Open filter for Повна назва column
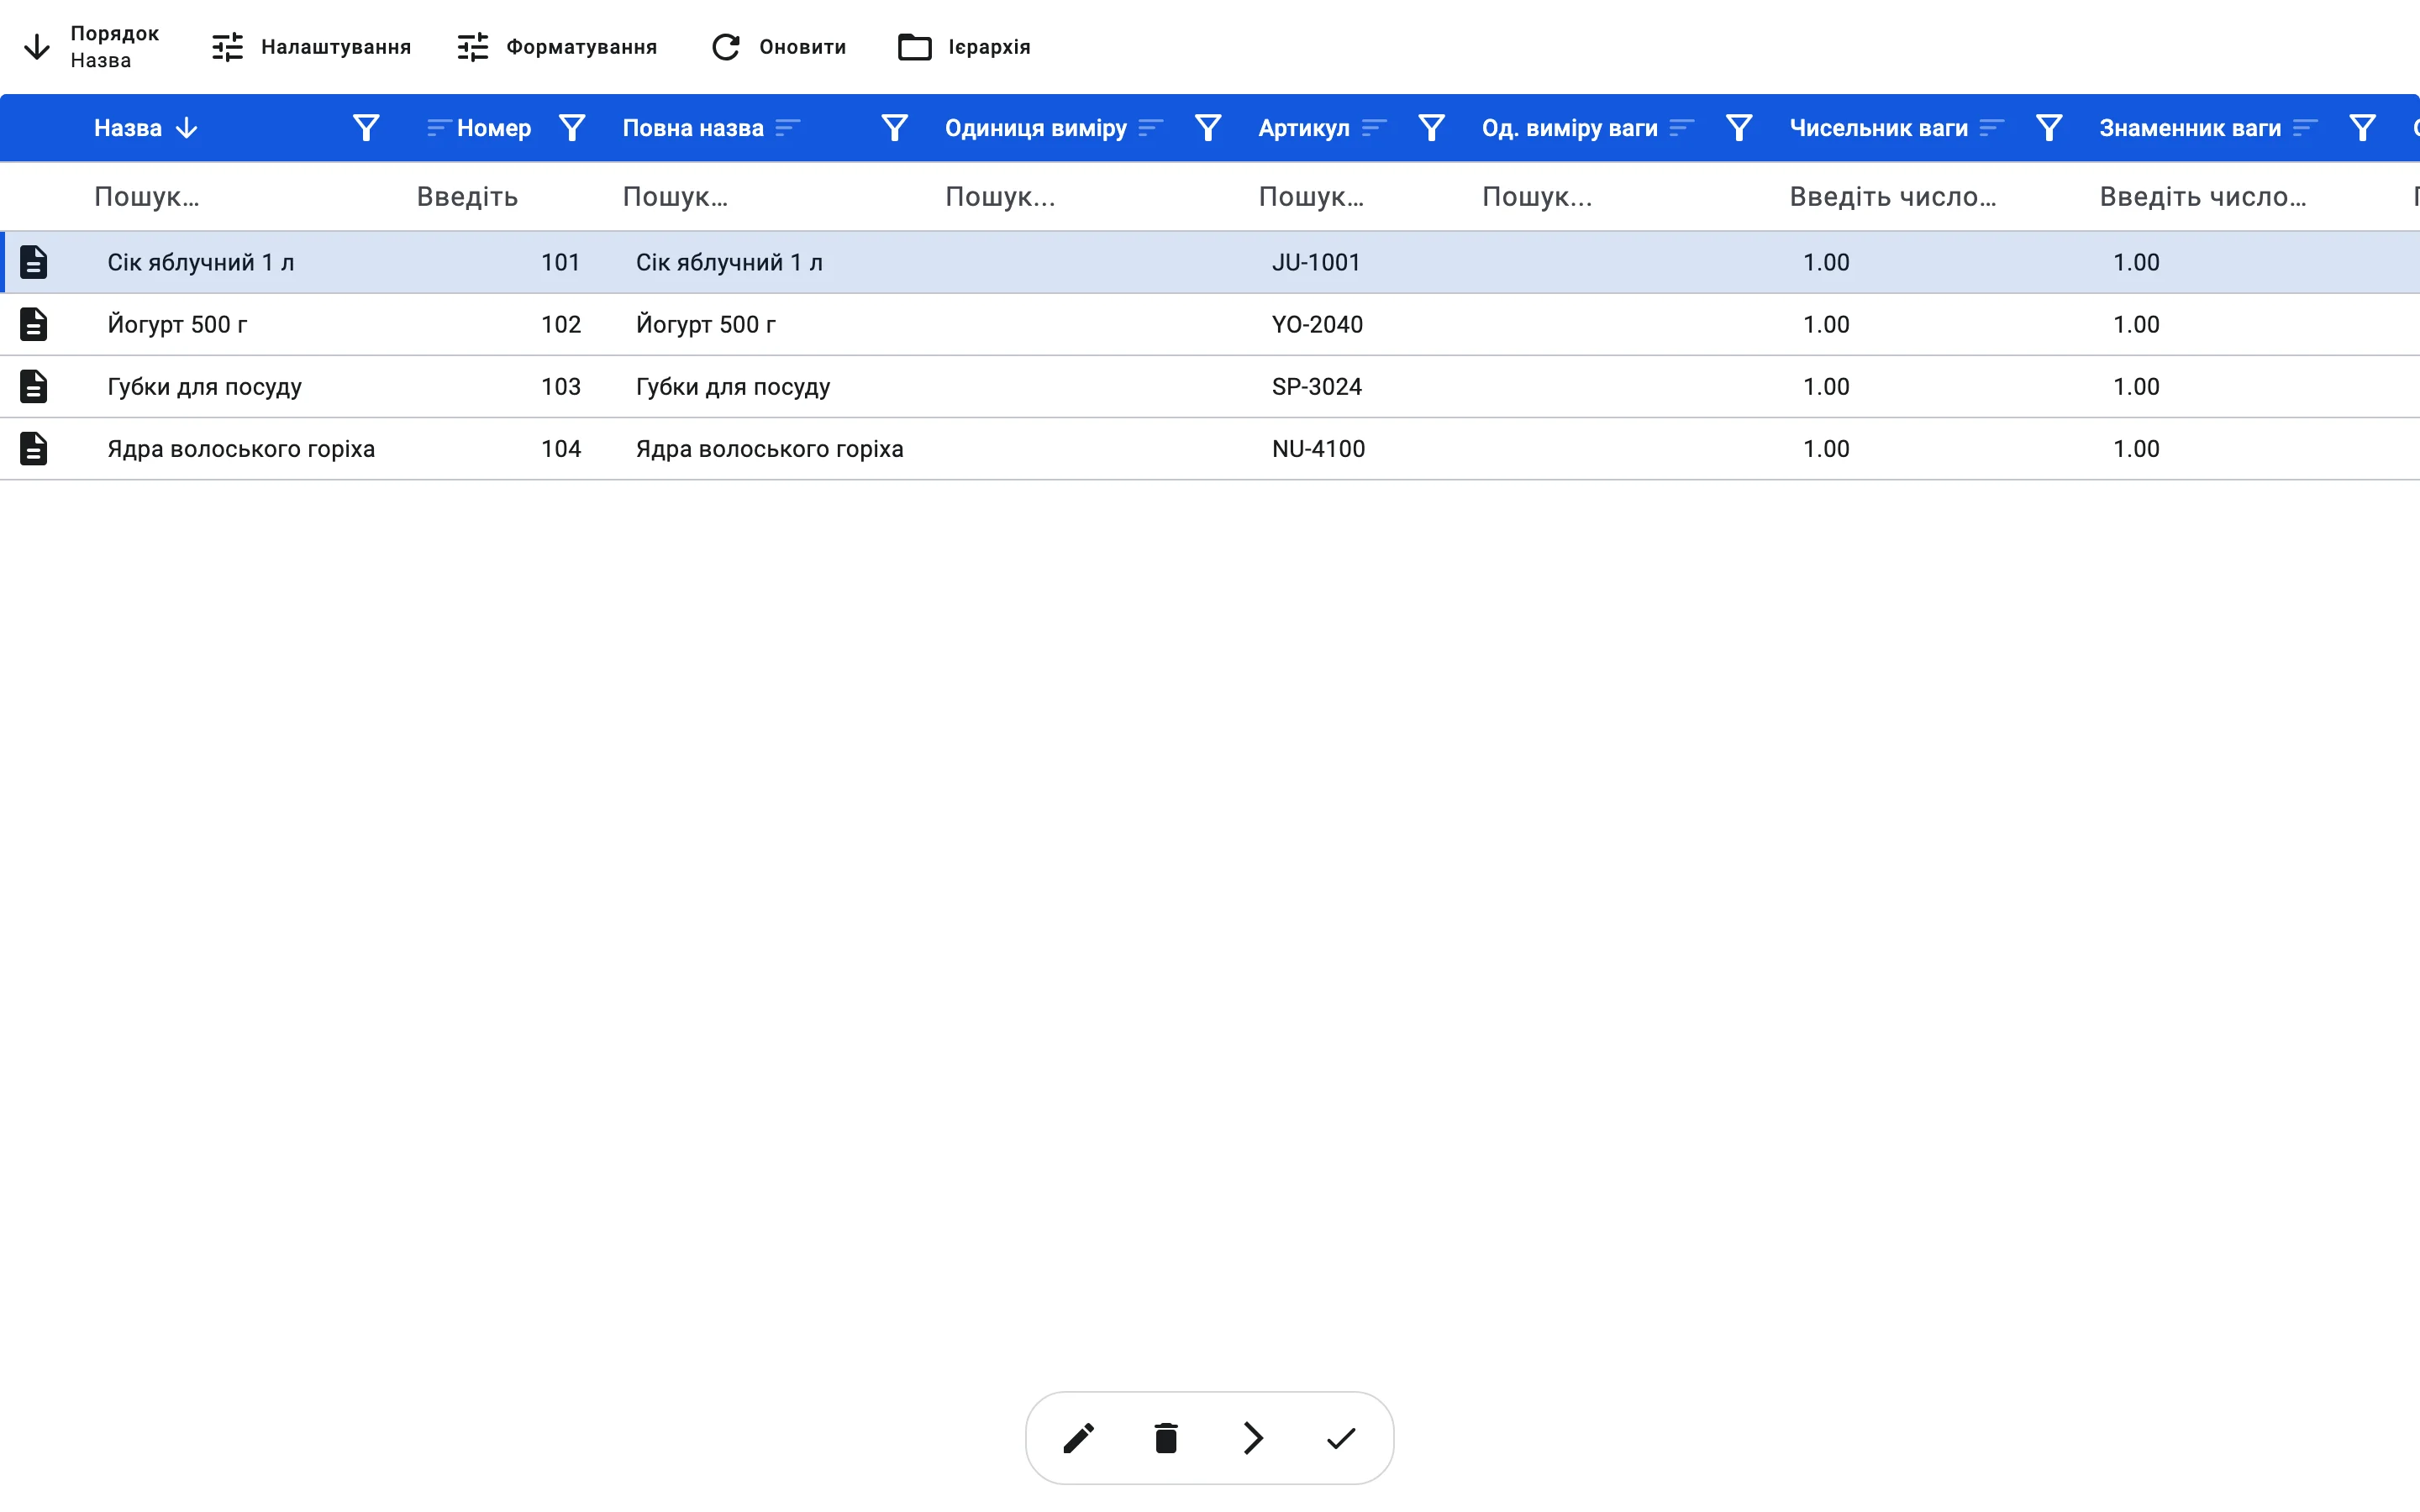 point(895,128)
